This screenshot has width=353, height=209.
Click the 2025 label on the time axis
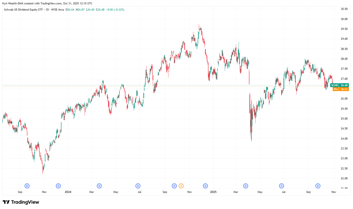(x=213, y=191)
